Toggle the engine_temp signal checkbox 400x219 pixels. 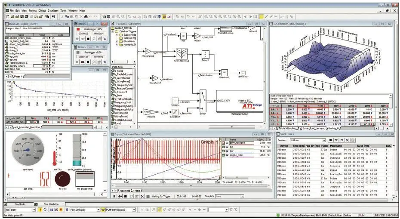click(228, 155)
